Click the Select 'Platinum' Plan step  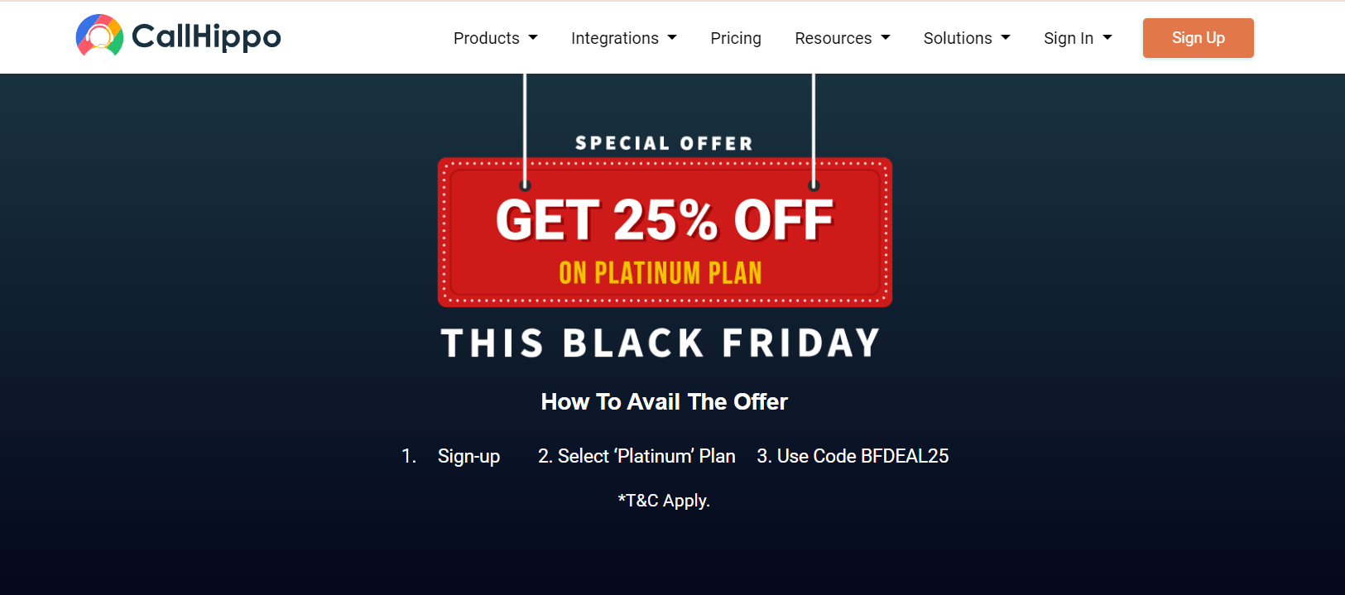coord(636,456)
